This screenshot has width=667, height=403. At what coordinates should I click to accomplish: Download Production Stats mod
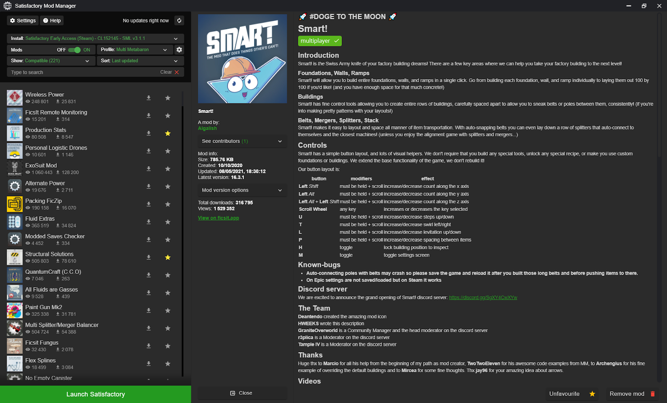tap(148, 133)
